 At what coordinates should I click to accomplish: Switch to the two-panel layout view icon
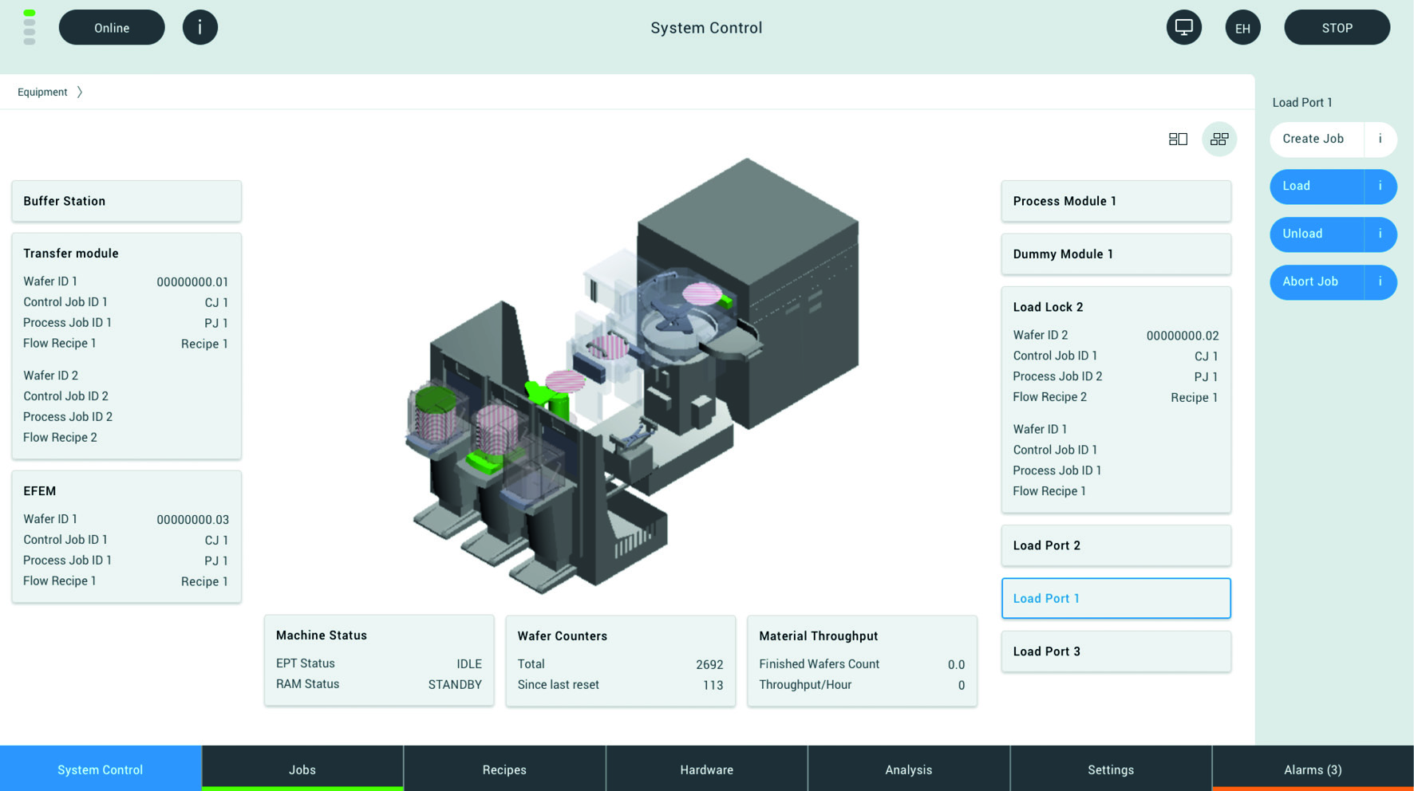click(1178, 140)
